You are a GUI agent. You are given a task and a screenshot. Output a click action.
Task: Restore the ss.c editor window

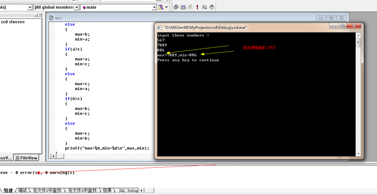(x=331, y=18)
